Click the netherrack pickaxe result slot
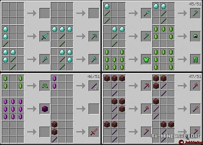 click(x=146, y=86)
